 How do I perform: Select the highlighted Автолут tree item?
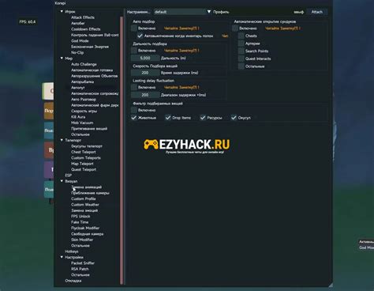(78, 88)
